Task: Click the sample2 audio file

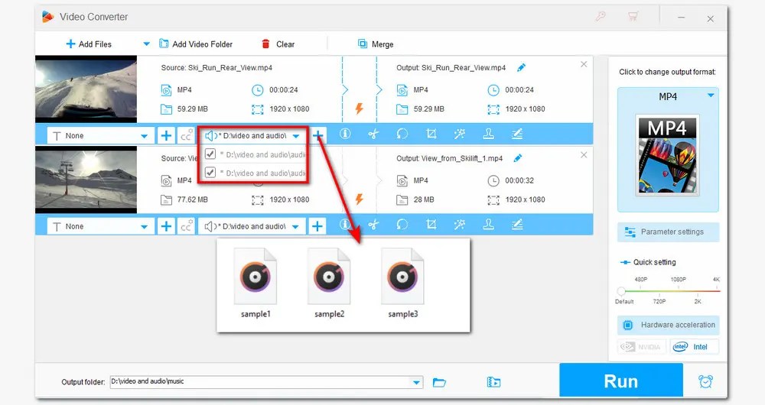Action: [329, 283]
